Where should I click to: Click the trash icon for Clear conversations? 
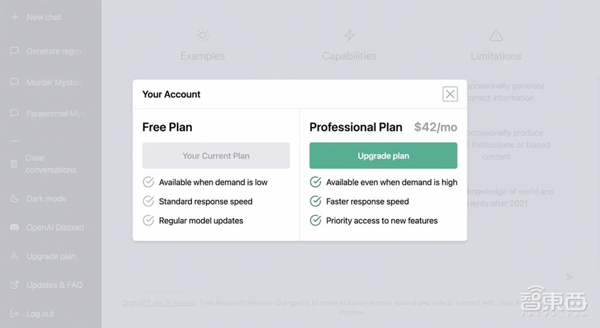[14, 163]
